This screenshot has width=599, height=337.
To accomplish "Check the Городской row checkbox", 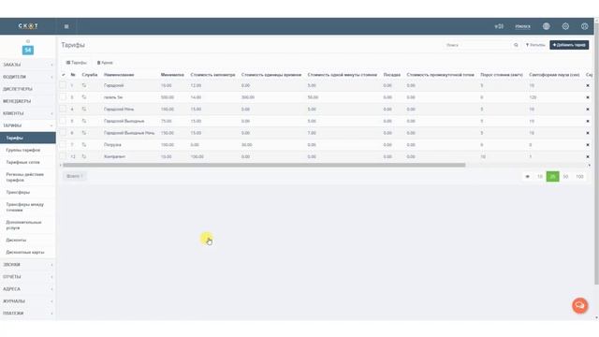I will [63, 85].
